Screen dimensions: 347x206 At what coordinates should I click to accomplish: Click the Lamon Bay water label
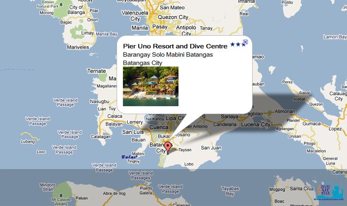[335, 36]
